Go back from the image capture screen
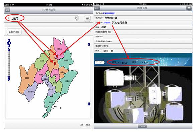 coord(97,8)
